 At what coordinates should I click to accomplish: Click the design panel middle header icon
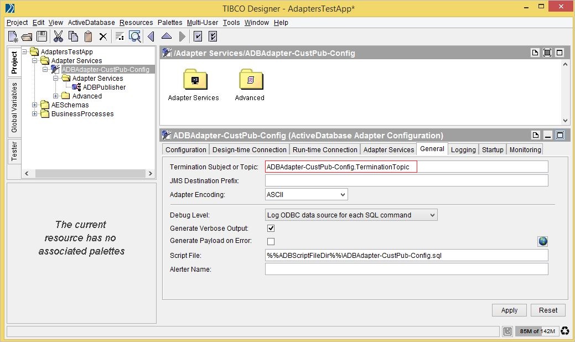coord(547,53)
